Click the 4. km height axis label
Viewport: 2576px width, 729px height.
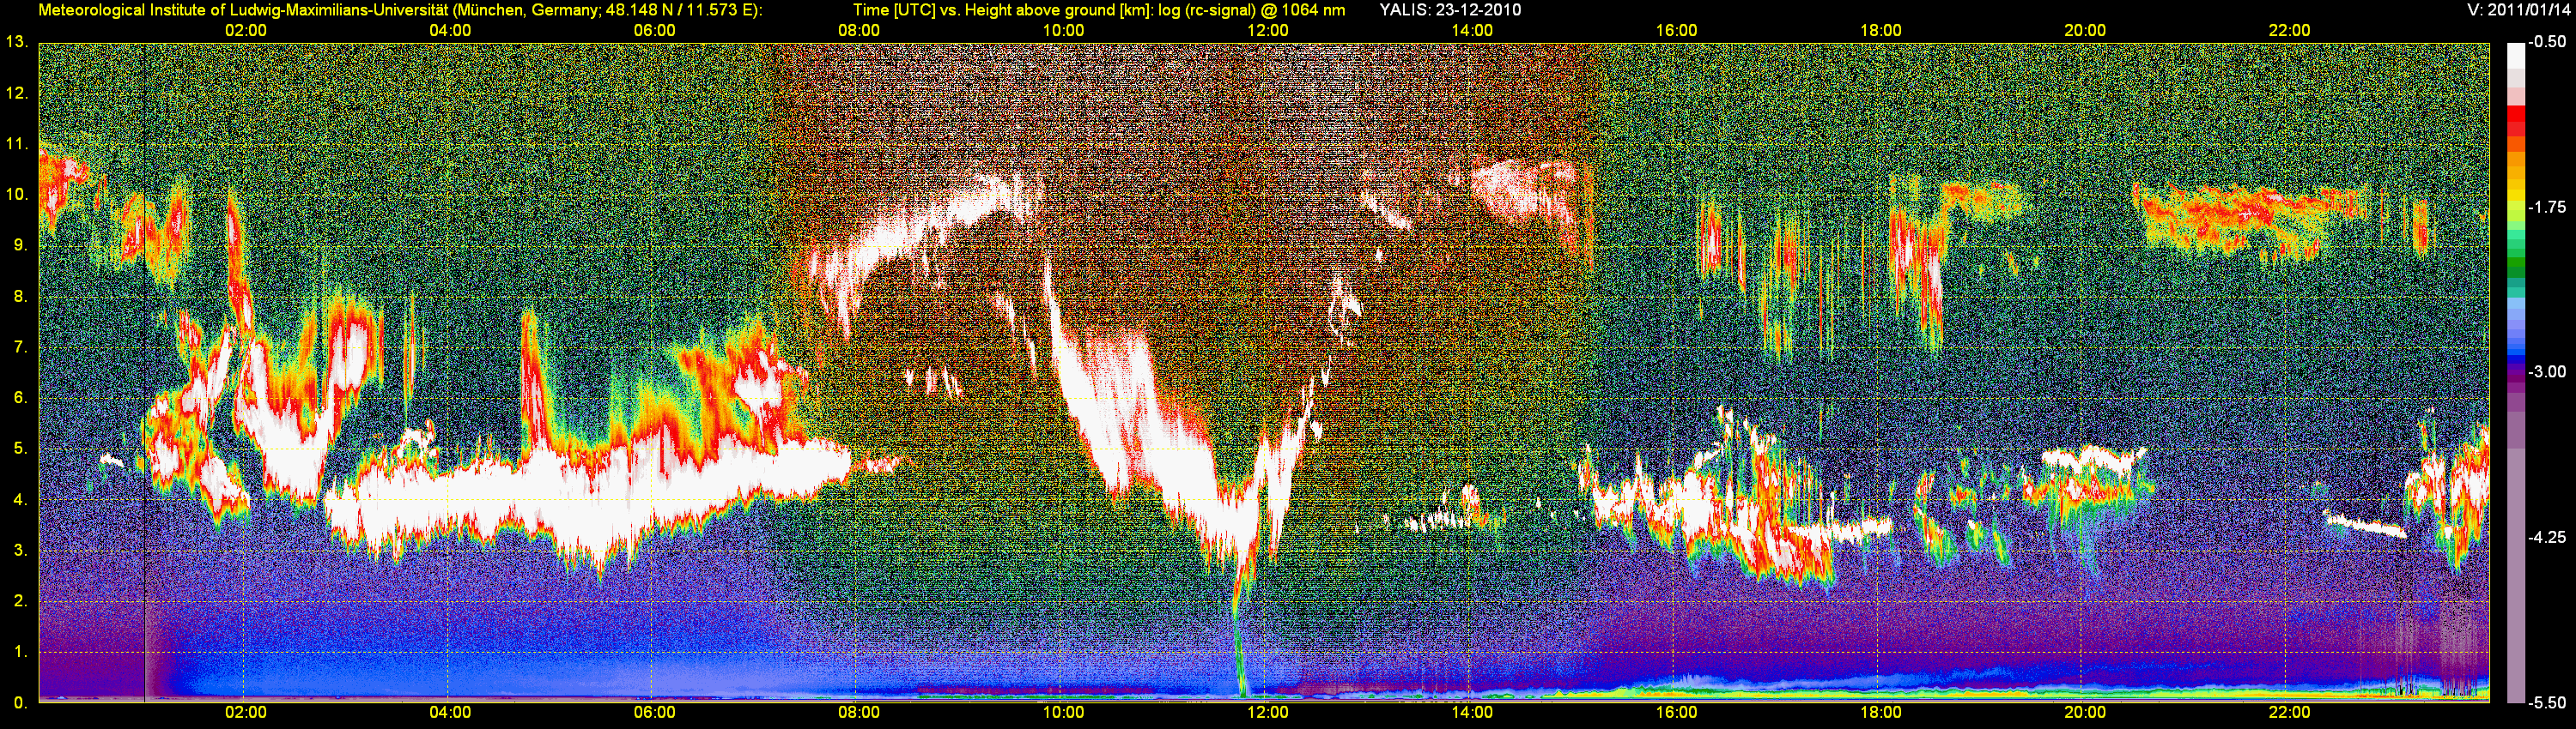pos(19,500)
